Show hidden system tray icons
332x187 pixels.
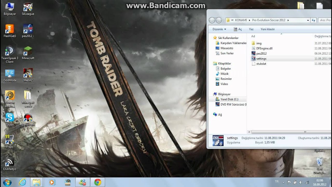(x=283, y=182)
